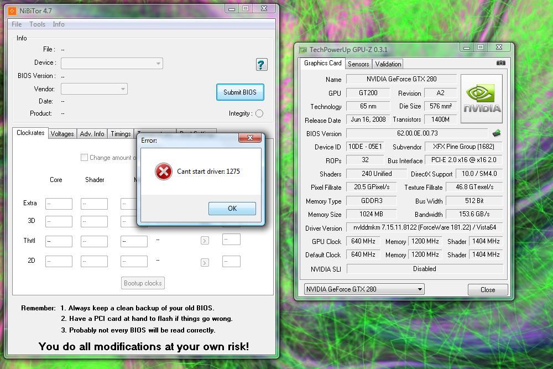Click the small field right of Thrtl arrow
The height and width of the screenshot is (369, 553).
[231, 239]
